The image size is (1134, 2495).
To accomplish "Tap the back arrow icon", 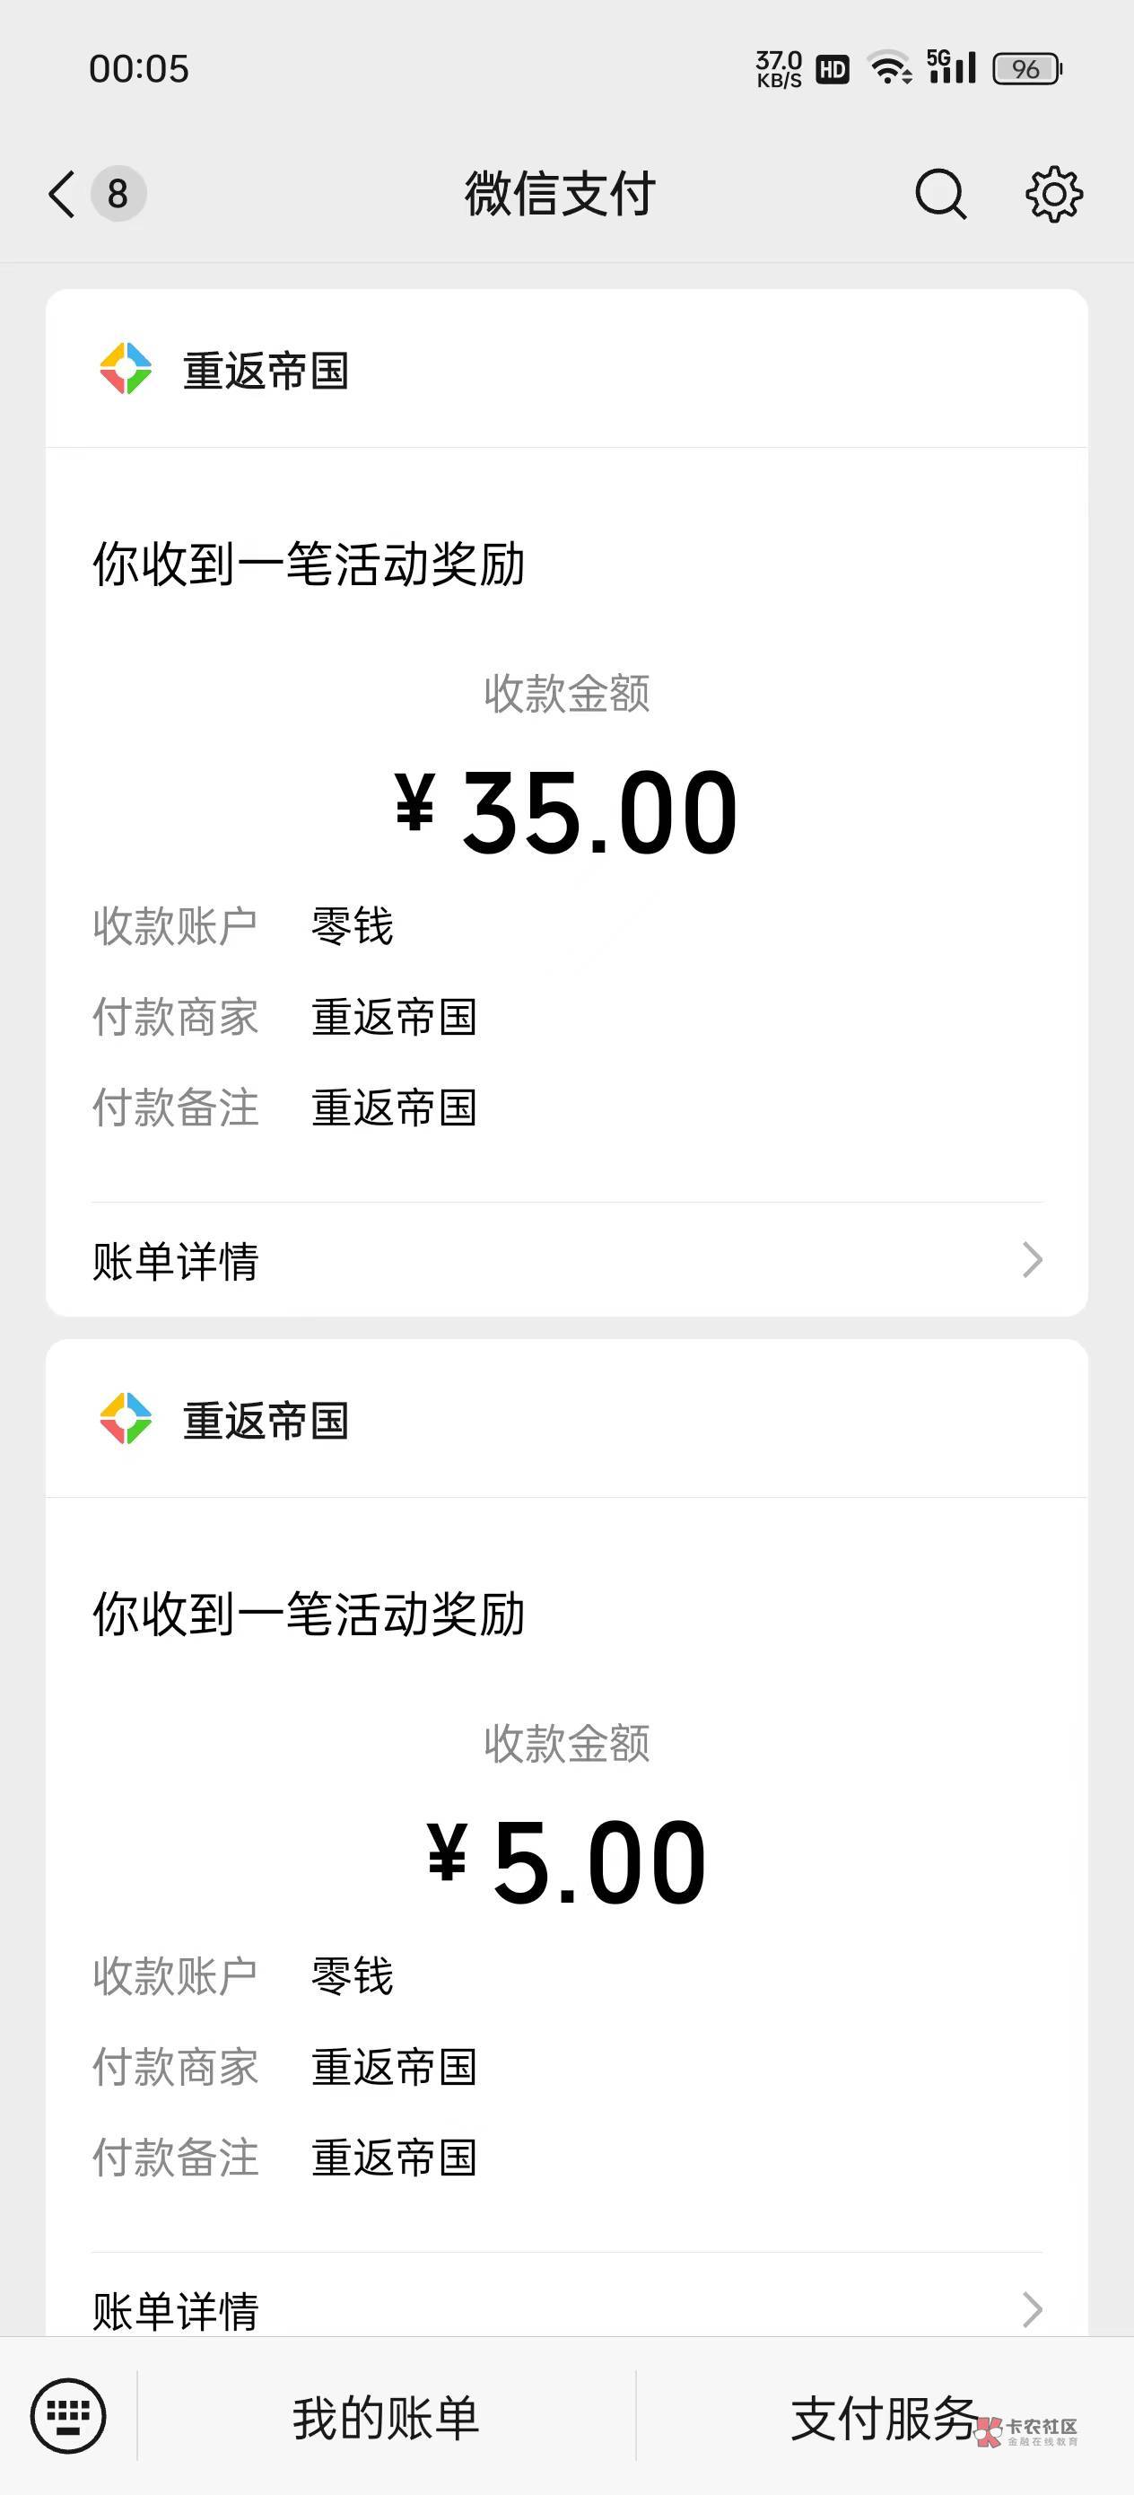I will (x=61, y=195).
